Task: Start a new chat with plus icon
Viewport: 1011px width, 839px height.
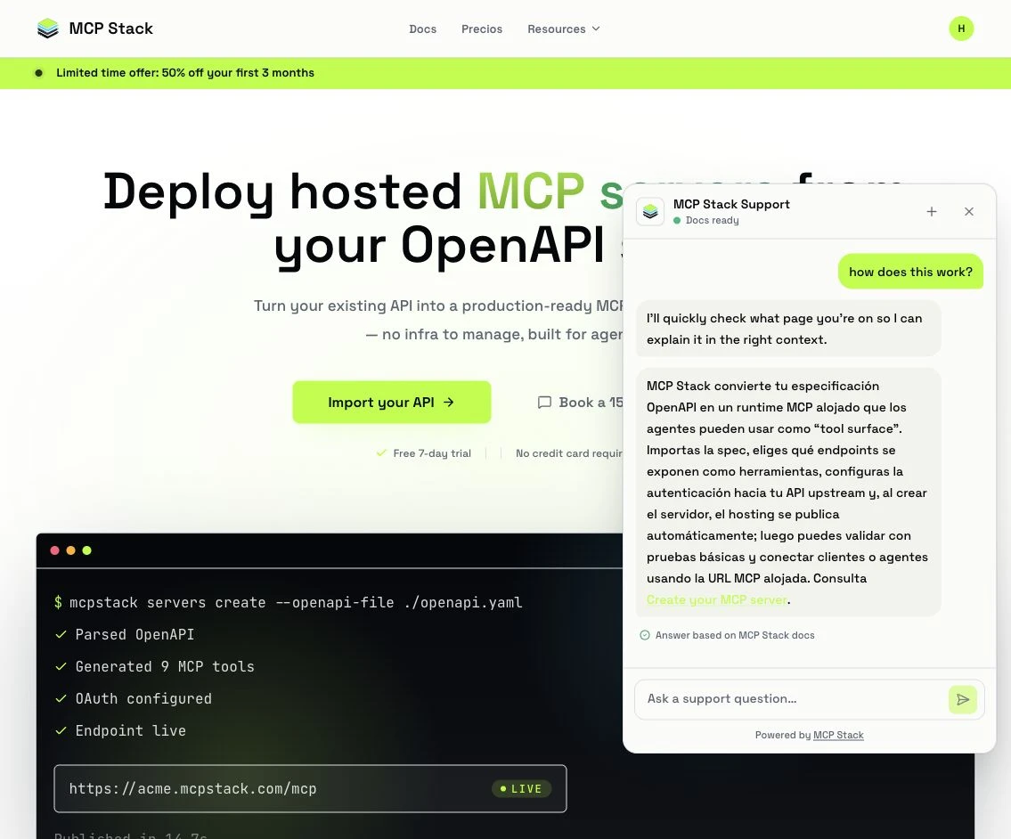Action: coord(931,211)
